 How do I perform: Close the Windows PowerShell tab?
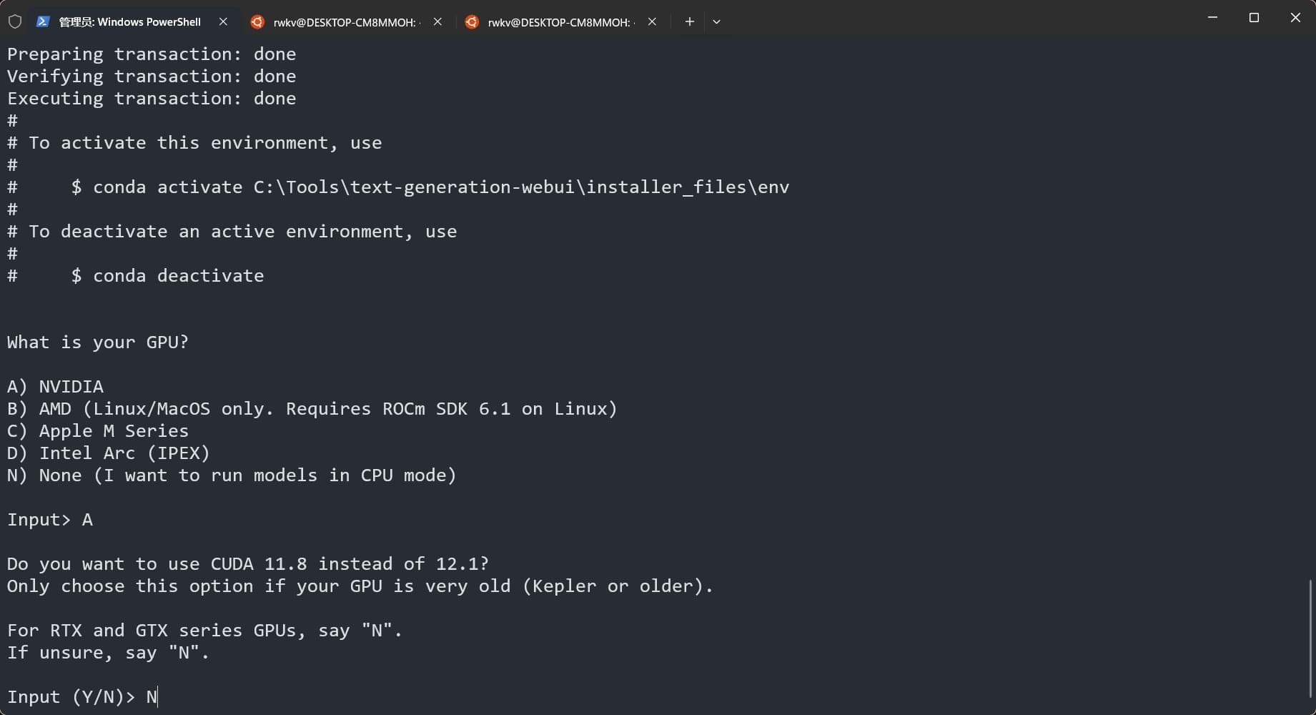(223, 21)
